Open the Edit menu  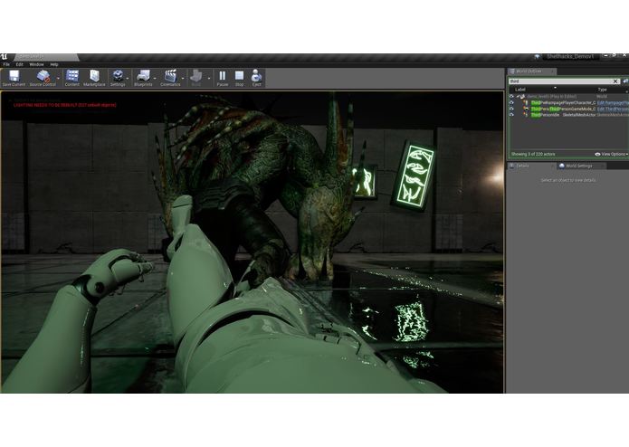click(19, 64)
